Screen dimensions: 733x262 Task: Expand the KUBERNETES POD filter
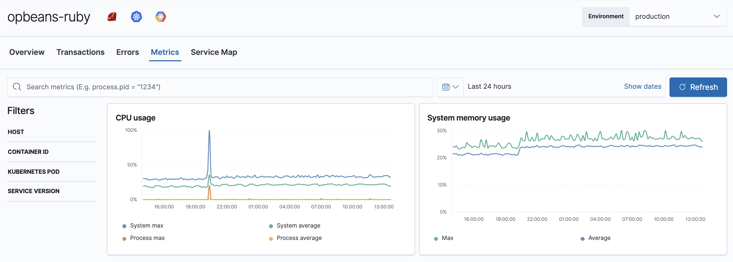[33, 171]
